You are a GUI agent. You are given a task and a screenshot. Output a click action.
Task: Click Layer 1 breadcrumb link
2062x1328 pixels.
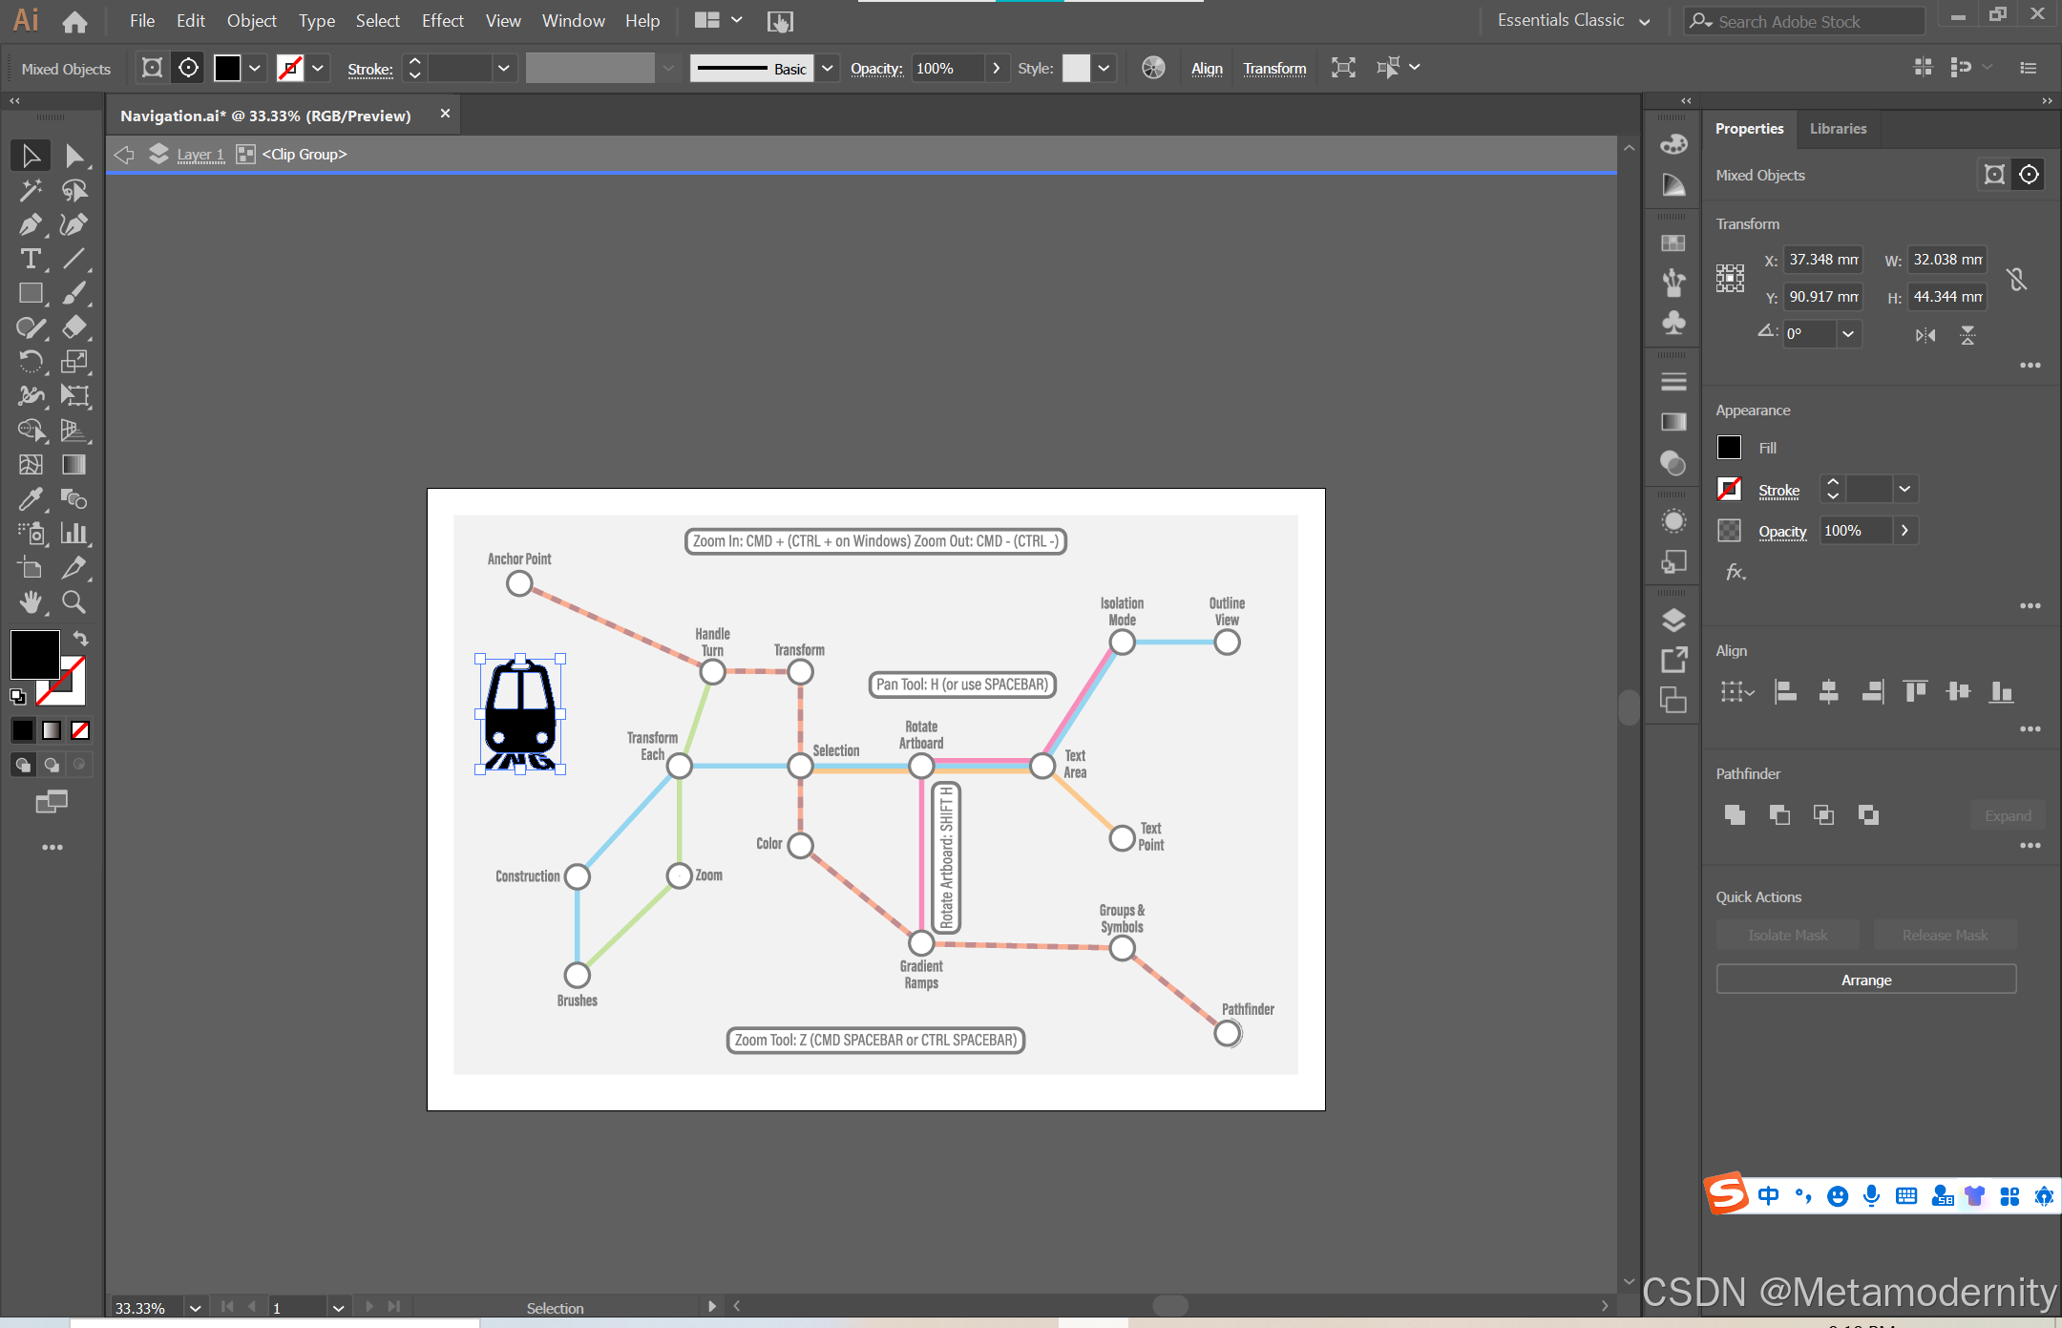point(200,155)
